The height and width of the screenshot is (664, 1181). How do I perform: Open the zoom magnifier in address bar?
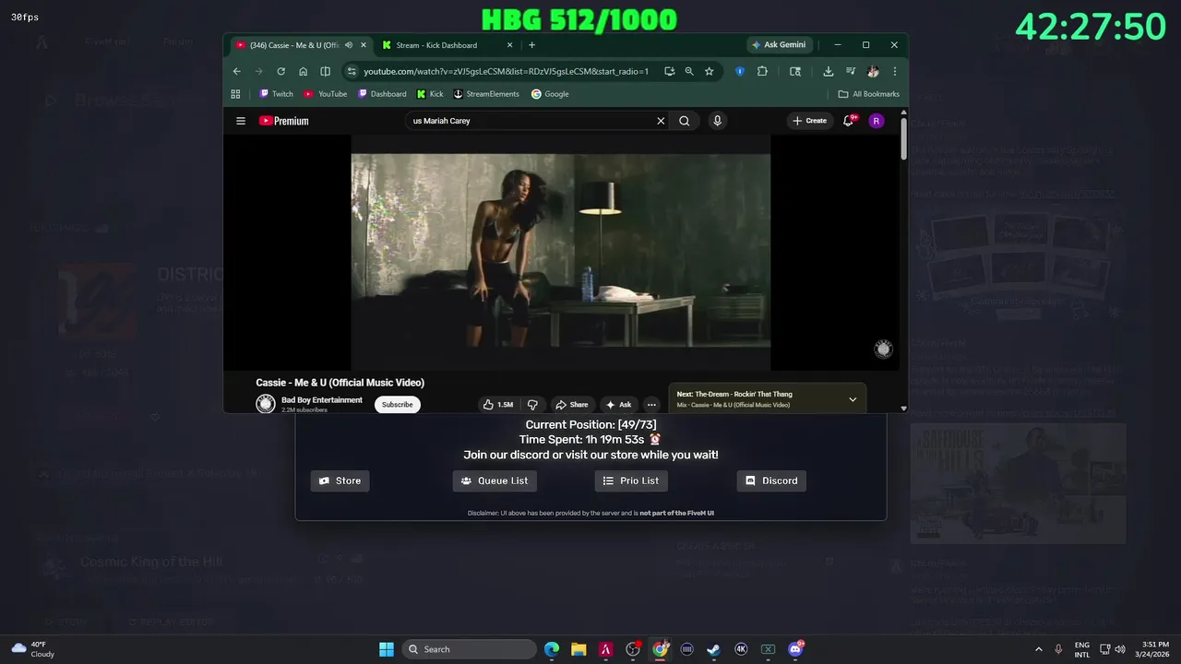point(689,71)
